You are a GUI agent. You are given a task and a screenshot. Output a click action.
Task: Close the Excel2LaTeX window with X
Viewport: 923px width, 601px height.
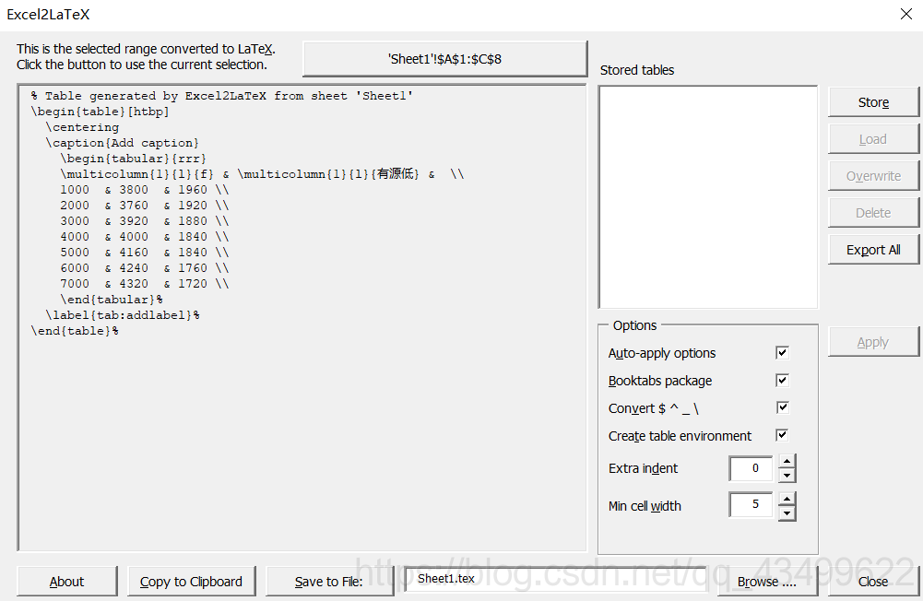pos(906,14)
